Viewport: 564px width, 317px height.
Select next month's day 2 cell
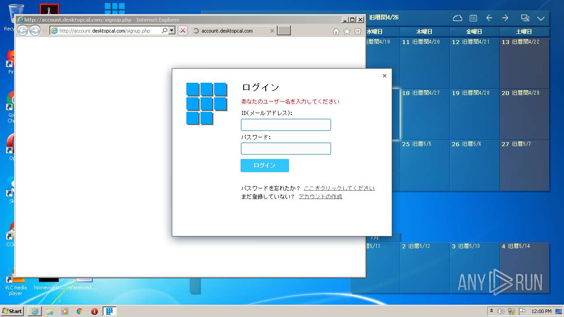pos(425,267)
